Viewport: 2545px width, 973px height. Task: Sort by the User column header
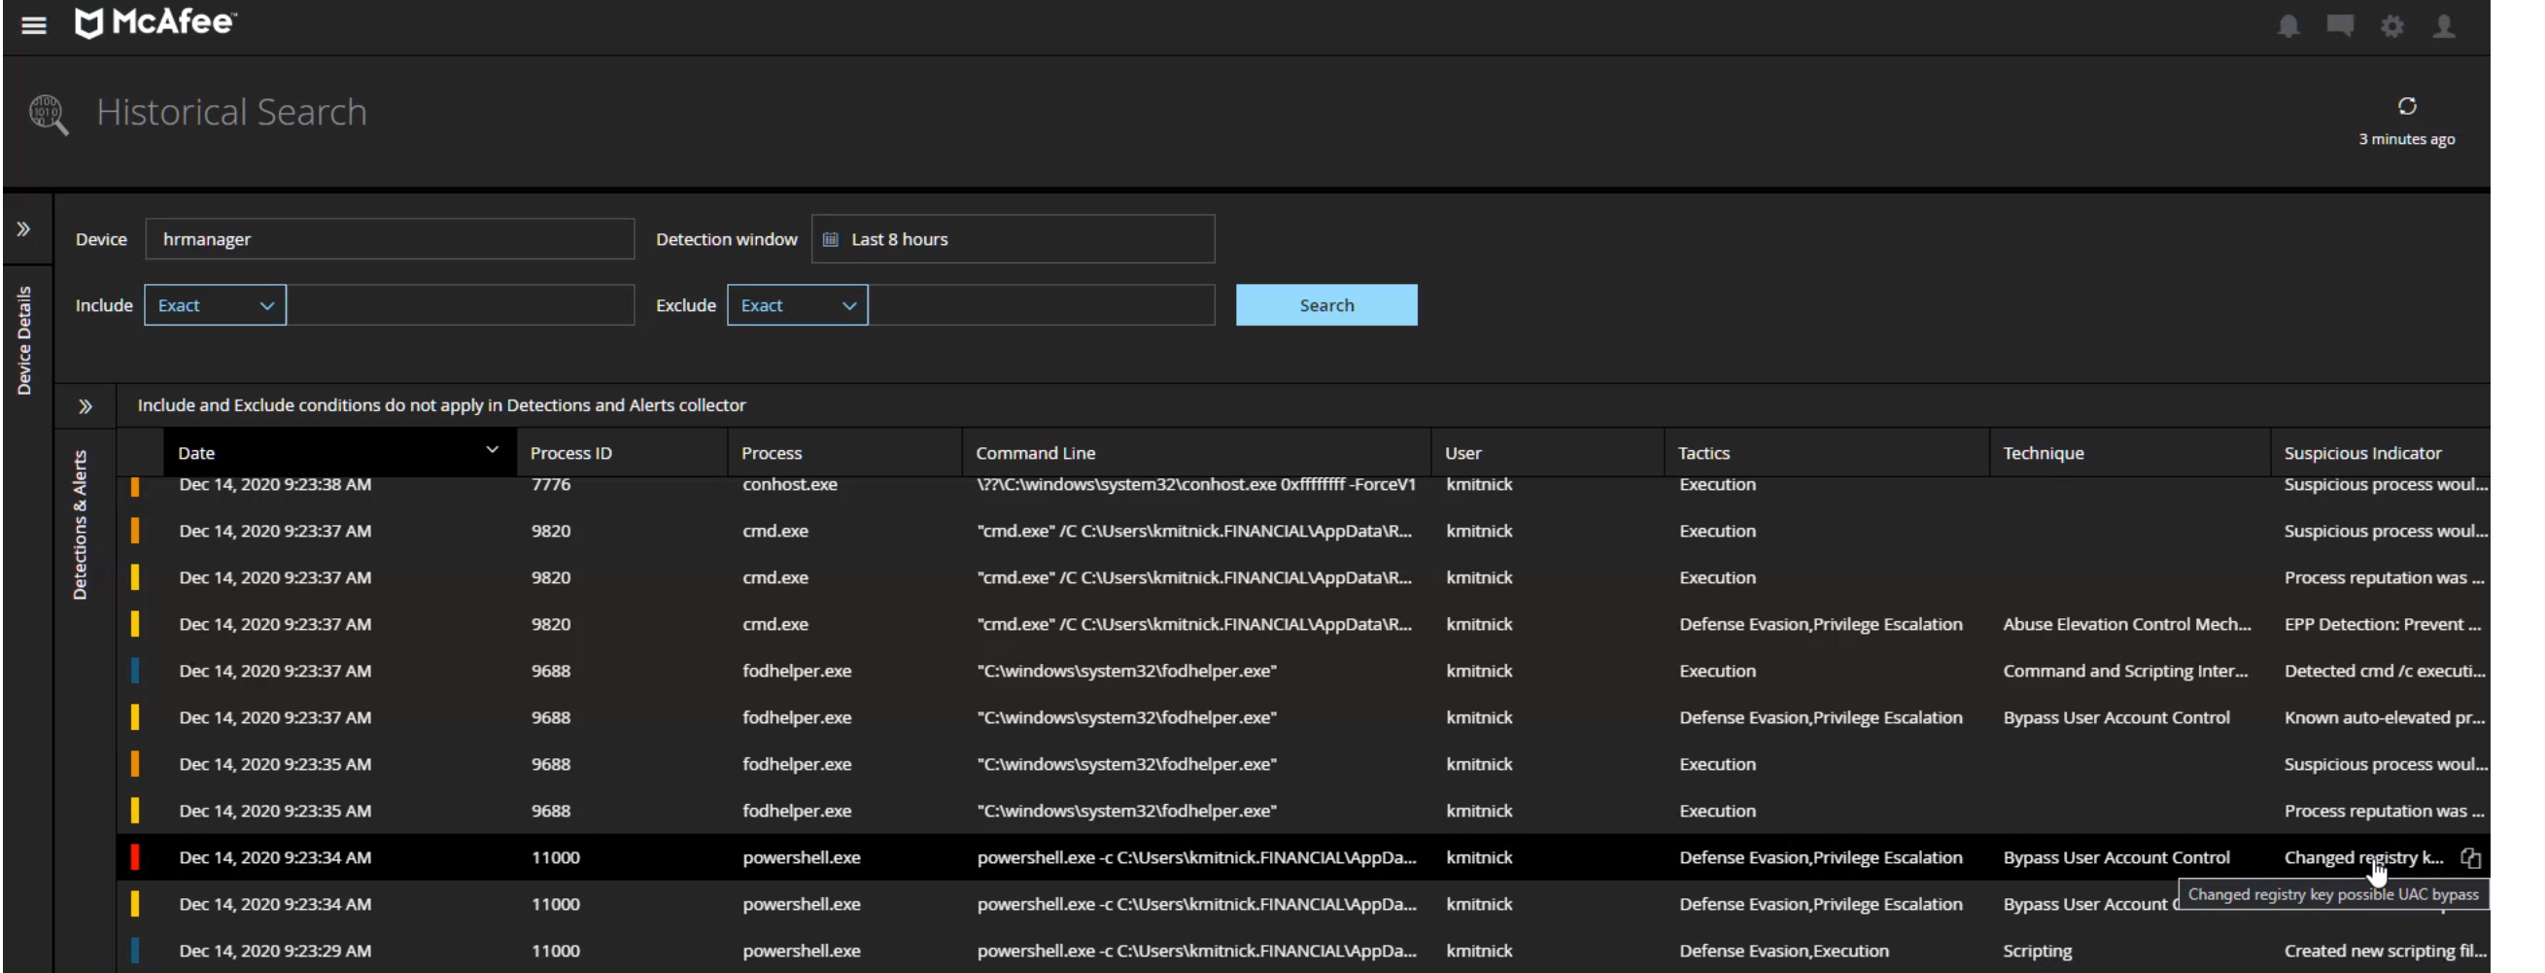pyautogui.click(x=1463, y=453)
